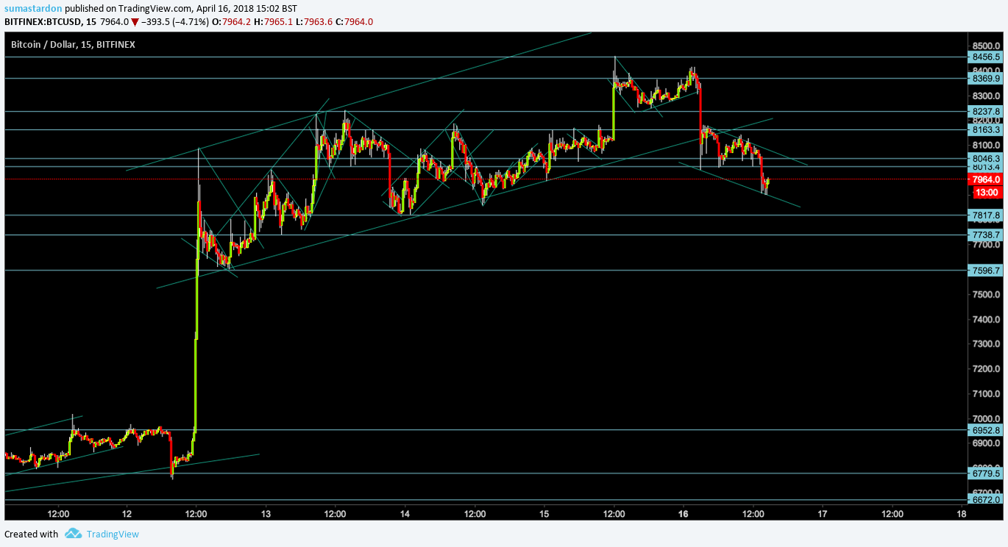Click the close value C:7964.0 in header
This screenshot has width=1008, height=547.
pyautogui.click(x=354, y=21)
